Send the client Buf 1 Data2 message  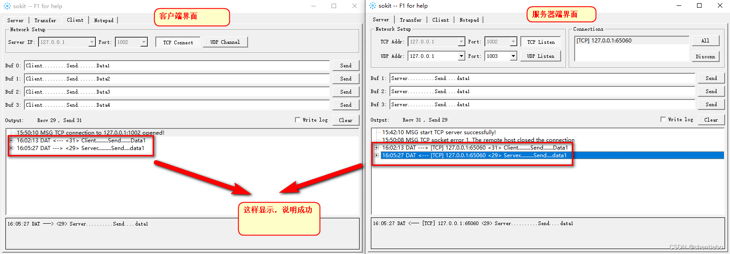click(x=346, y=79)
